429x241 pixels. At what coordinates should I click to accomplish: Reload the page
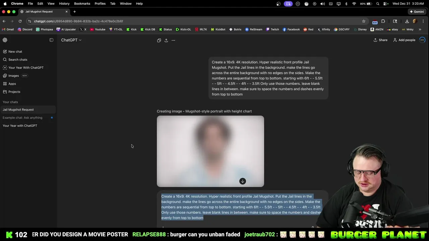pyautogui.click(x=20, y=21)
